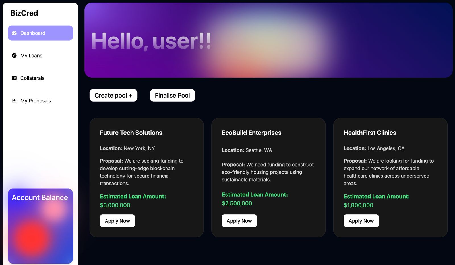The height and width of the screenshot is (265, 455).
Task: Click the Dashboard gauge icon
Action: point(14,33)
